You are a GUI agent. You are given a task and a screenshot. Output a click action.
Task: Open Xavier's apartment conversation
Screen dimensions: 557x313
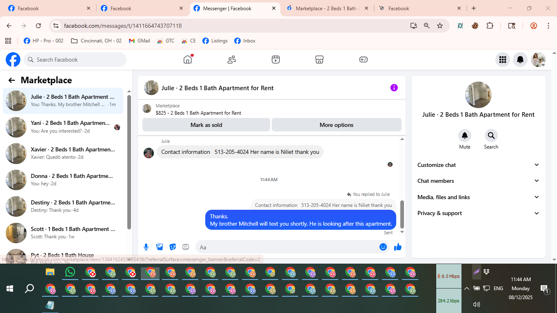tap(63, 153)
